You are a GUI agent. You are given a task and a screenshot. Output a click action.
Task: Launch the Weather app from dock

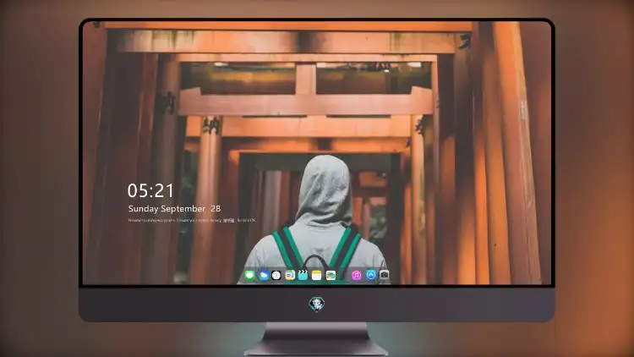pos(263,275)
